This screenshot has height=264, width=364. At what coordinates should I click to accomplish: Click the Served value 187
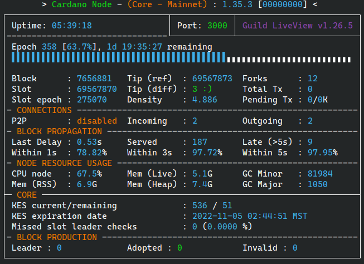200,142
